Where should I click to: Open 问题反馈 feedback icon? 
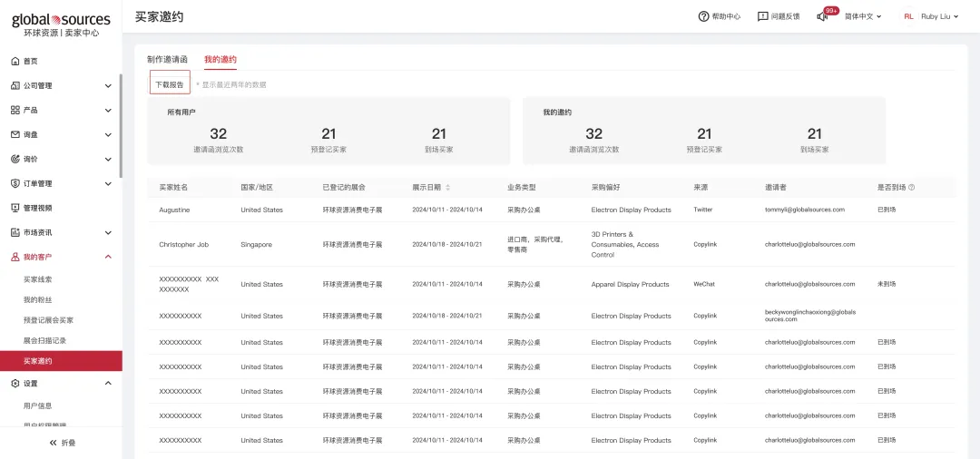(x=762, y=16)
